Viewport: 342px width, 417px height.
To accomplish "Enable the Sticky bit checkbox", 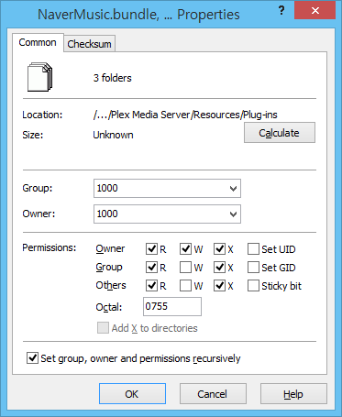I will (253, 286).
